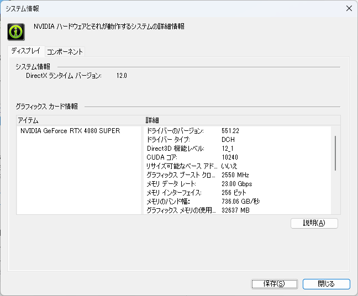
Task: Click the メモリ データ レート row
Action: (238, 184)
